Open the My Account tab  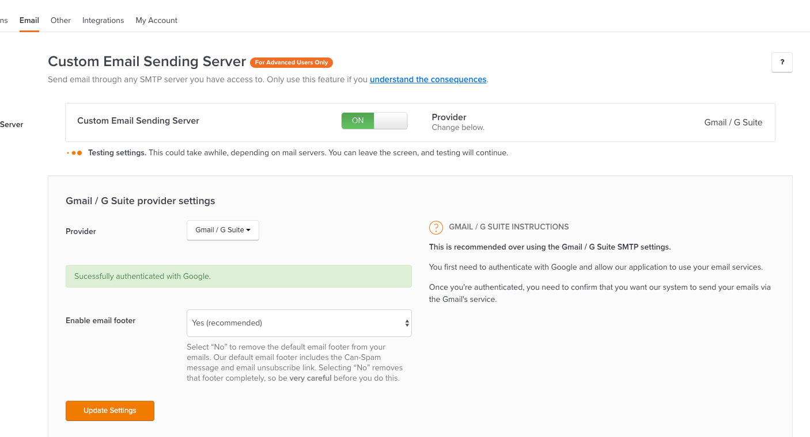pos(156,20)
